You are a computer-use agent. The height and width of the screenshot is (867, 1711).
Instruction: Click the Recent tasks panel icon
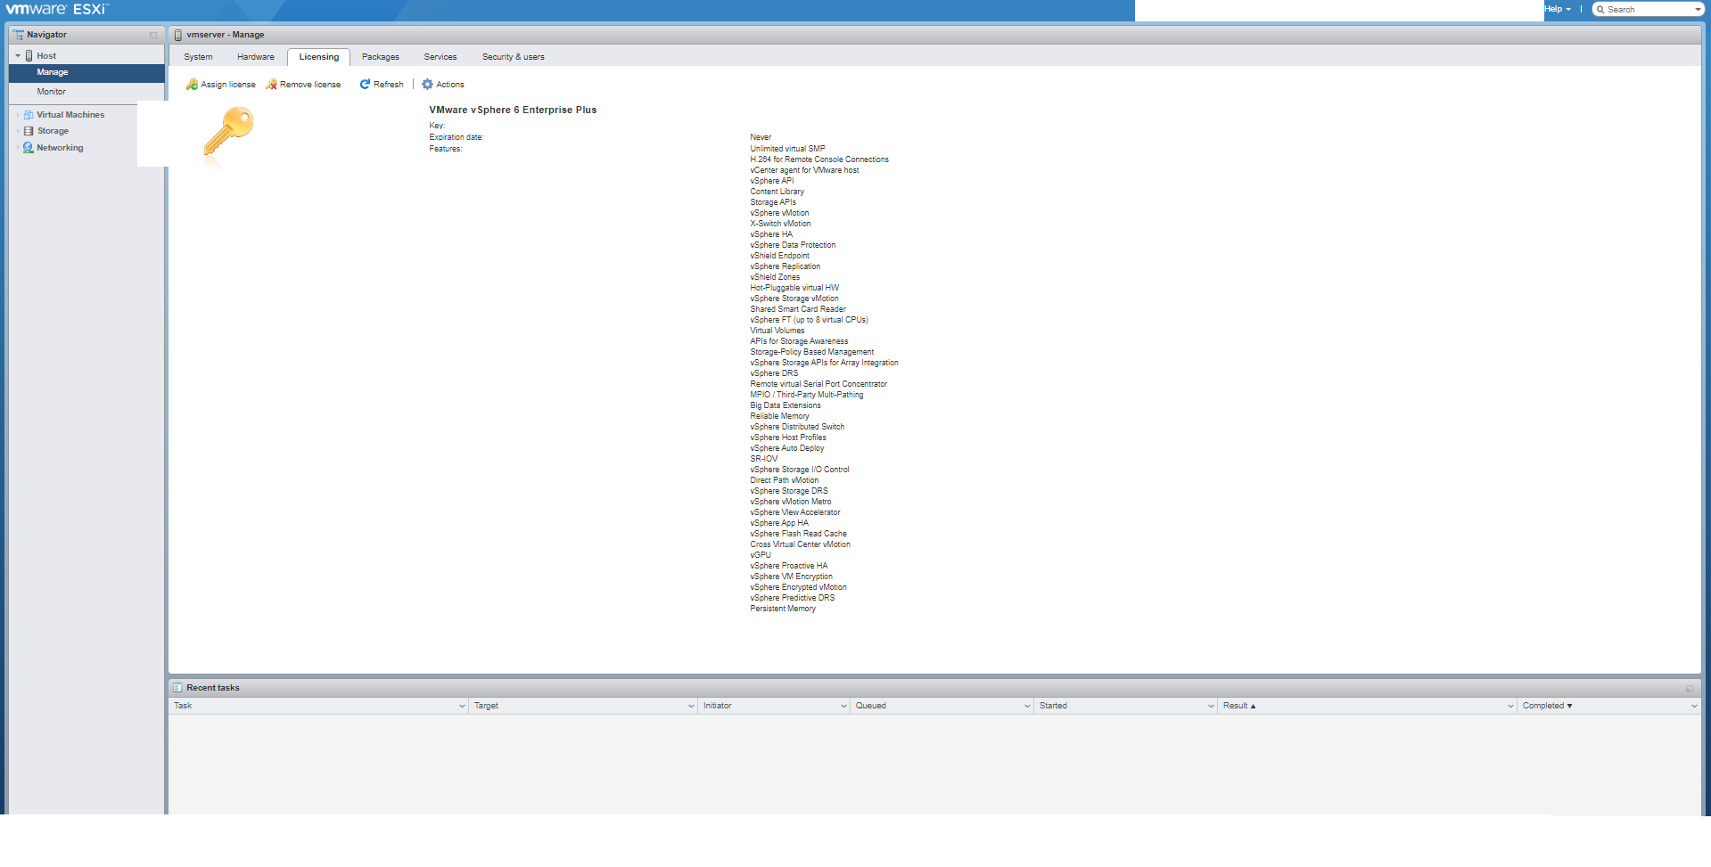(177, 688)
